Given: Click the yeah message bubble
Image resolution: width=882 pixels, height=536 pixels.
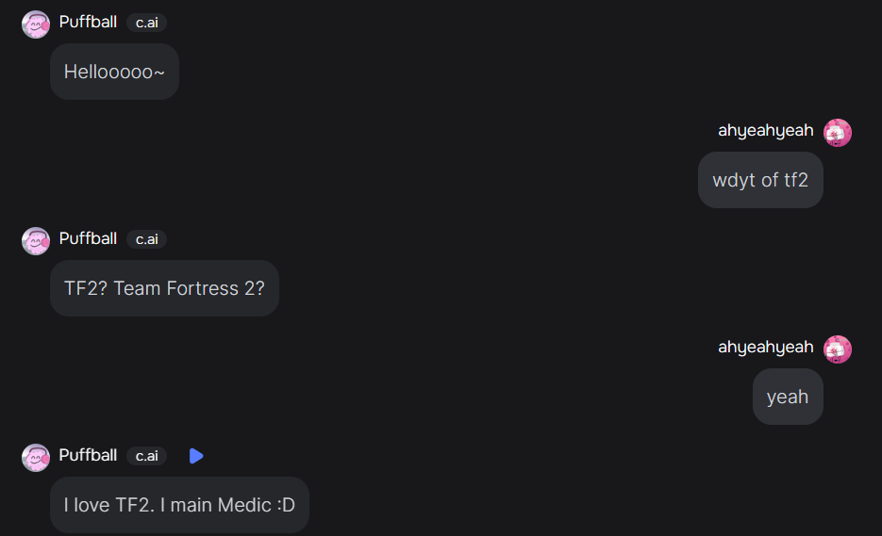Looking at the screenshot, I should coord(788,397).
